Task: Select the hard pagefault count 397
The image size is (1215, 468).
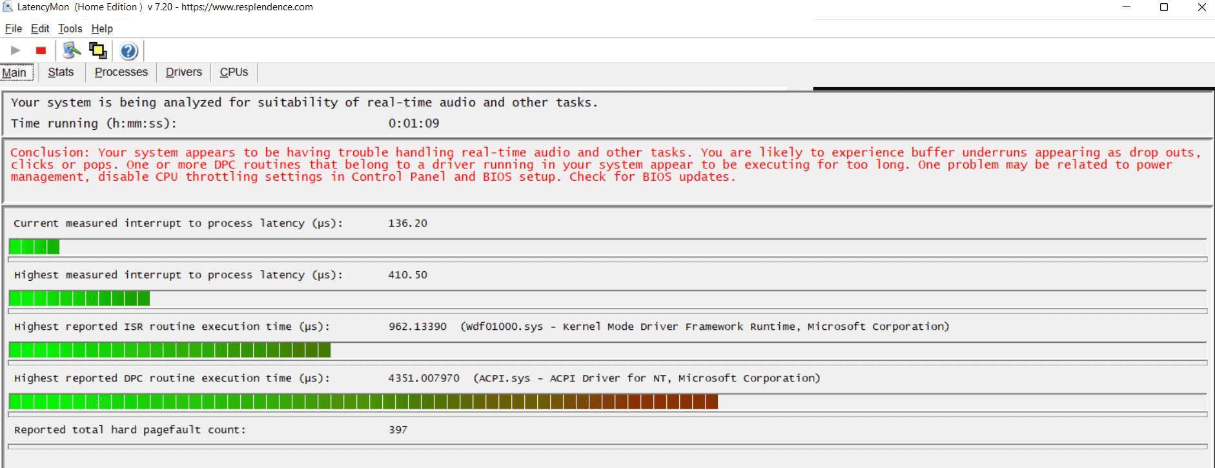Action: point(398,430)
